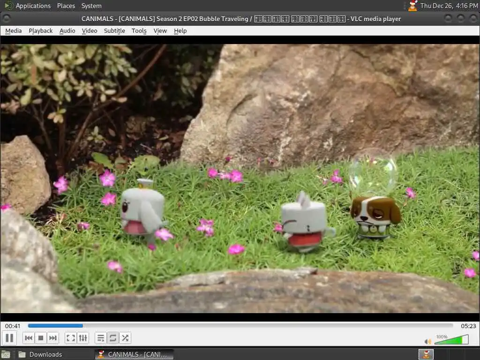Open the Applications system menu
The image size is (480, 360).
click(33, 6)
